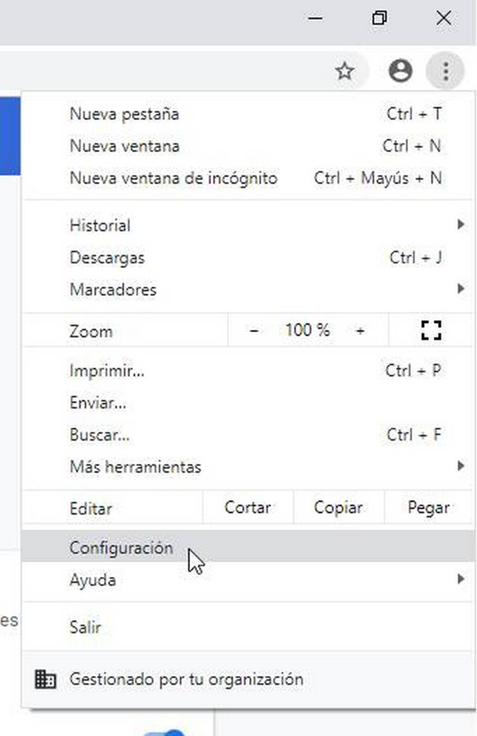Image resolution: width=477 pixels, height=736 pixels.
Task: Open the user profile avatar icon
Action: [400, 71]
